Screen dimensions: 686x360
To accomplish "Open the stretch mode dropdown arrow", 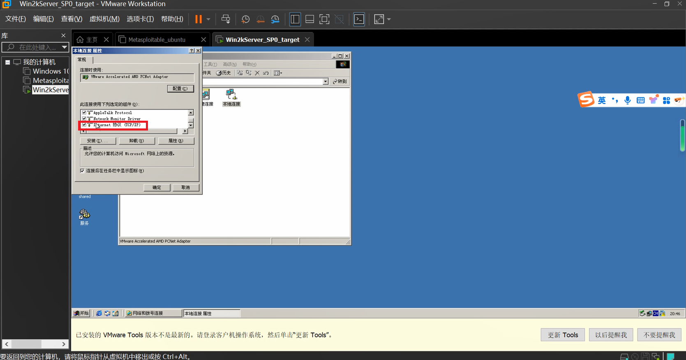I will [x=389, y=19].
